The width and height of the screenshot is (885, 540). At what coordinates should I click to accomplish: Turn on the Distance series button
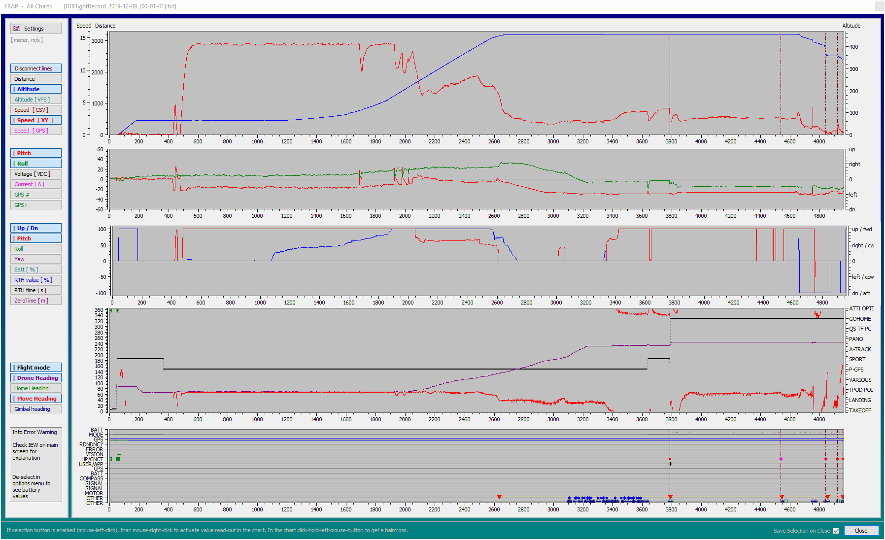36,79
